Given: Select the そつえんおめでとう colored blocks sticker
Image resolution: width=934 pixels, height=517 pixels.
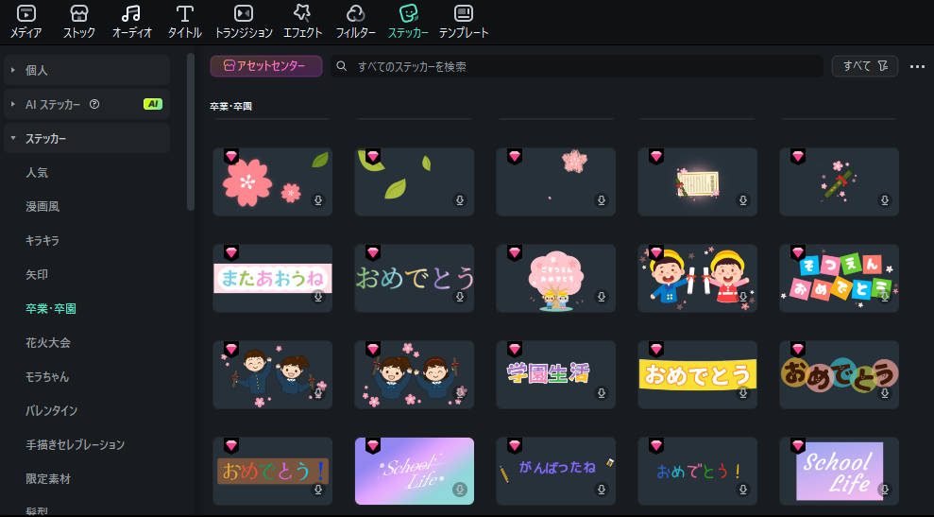Looking at the screenshot, I should point(840,278).
